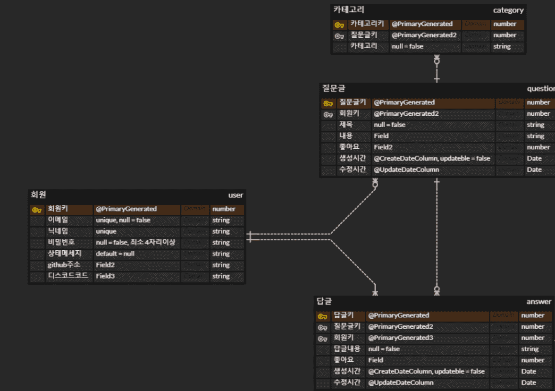The image size is (555, 391).
Task: Click the 'Field3' comment cell
Action: [105, 276]
